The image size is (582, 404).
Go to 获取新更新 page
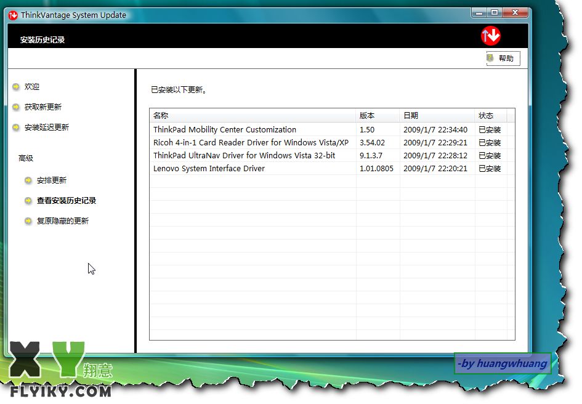(43, 107)
